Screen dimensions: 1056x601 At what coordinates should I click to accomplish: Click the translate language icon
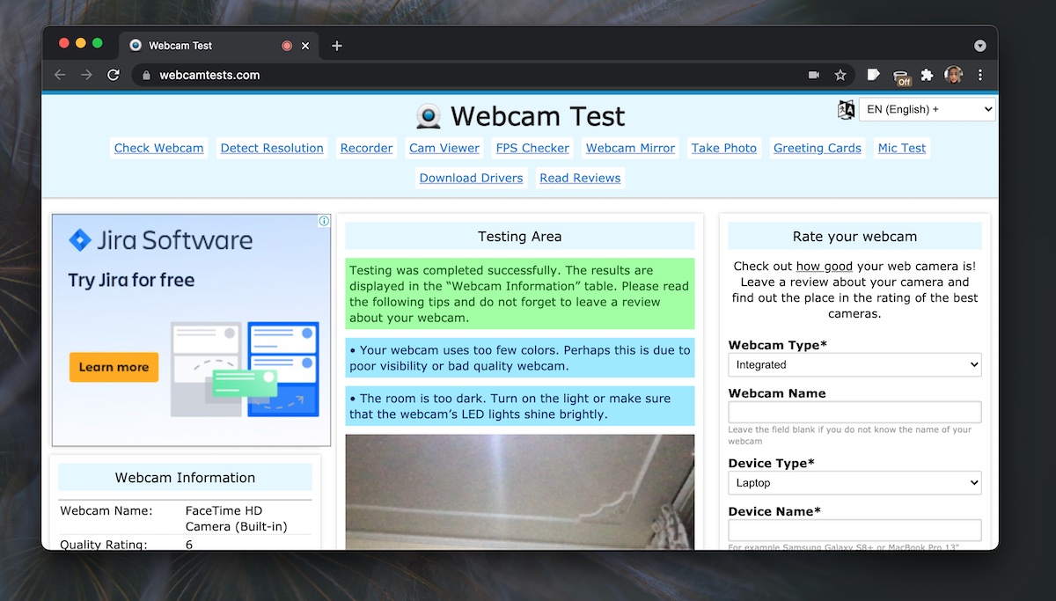[x=846, y=109]
